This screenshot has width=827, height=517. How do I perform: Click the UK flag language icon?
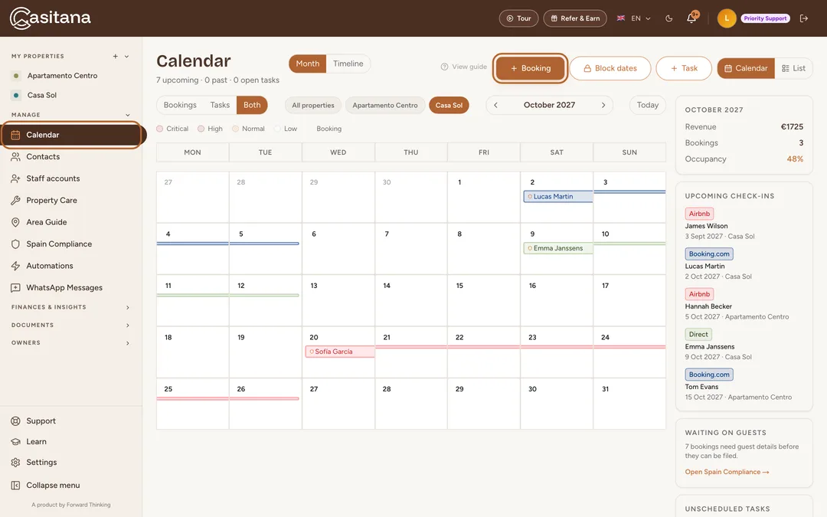tap(621, 18)
